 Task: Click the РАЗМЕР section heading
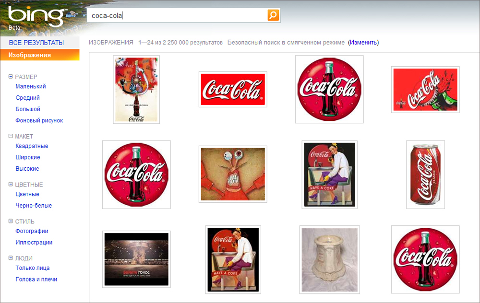[x=26, y=77]
